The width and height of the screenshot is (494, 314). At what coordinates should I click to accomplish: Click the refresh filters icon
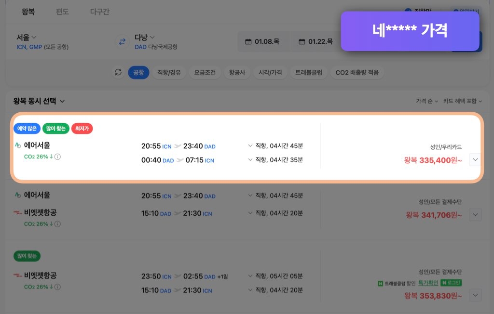click(x=118, y=72)
